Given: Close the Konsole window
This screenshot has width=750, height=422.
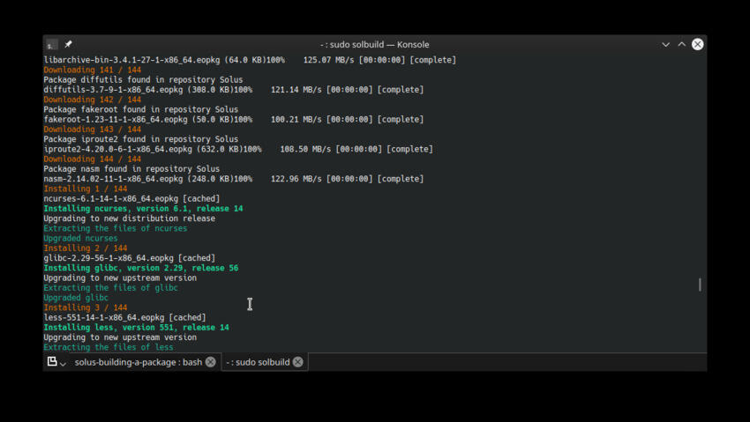Looking at the screenshot, I should coord(697,44).
